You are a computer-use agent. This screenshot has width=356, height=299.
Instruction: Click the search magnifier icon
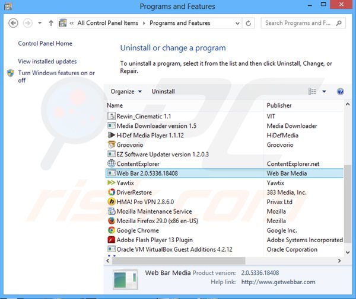tap(339, 23)
